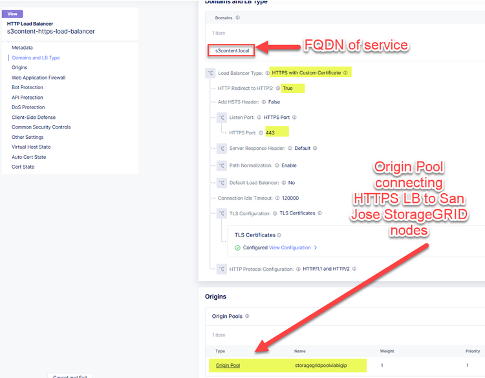The height and width of the screenshot is (378, 485).
Task: Click the tree icon beside Load Balancer Type
Action: click(210, 73)
